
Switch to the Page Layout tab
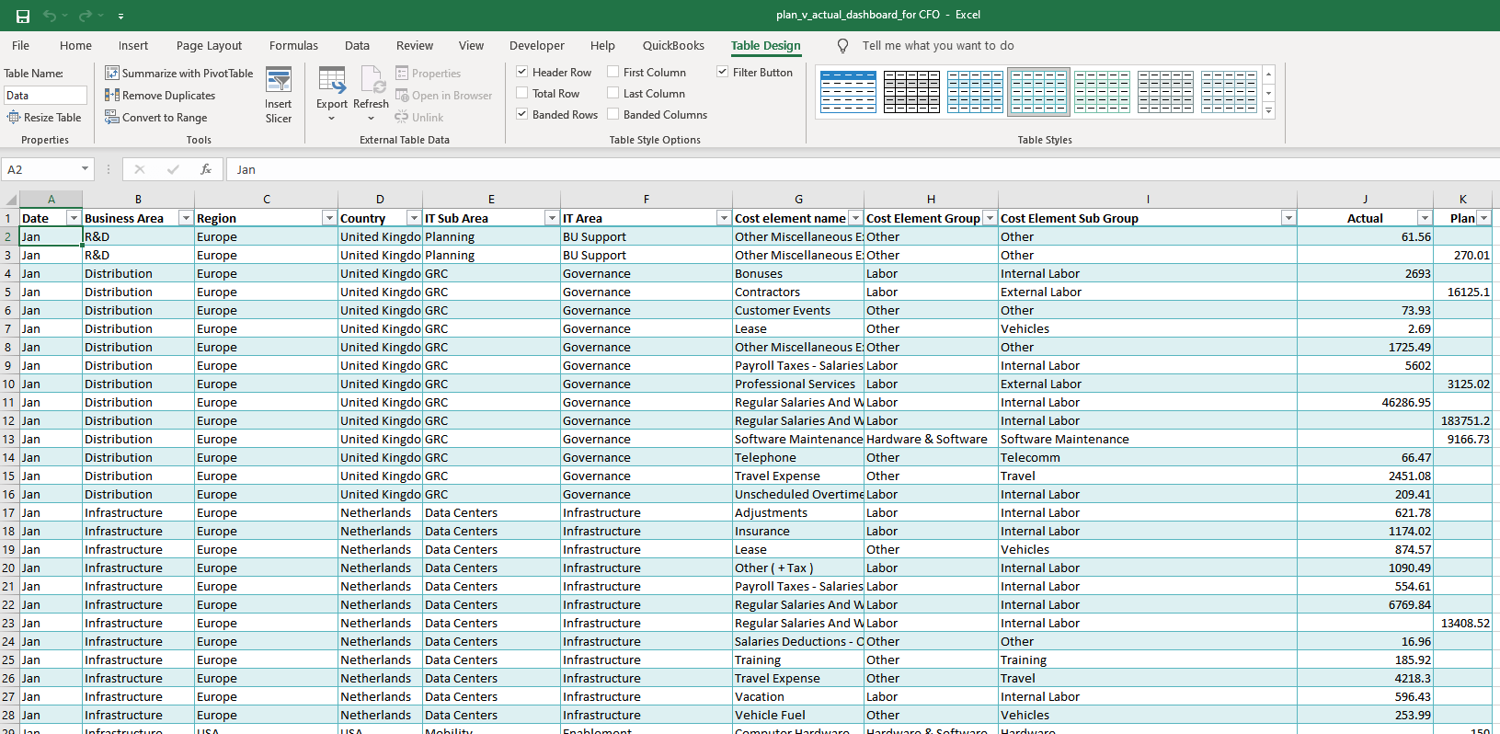click(209, 45)
